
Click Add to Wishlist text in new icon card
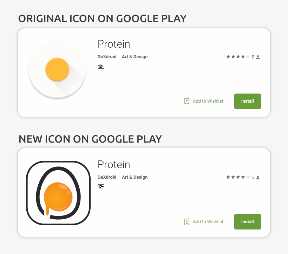pyautogui.click(x=208, y=222)
